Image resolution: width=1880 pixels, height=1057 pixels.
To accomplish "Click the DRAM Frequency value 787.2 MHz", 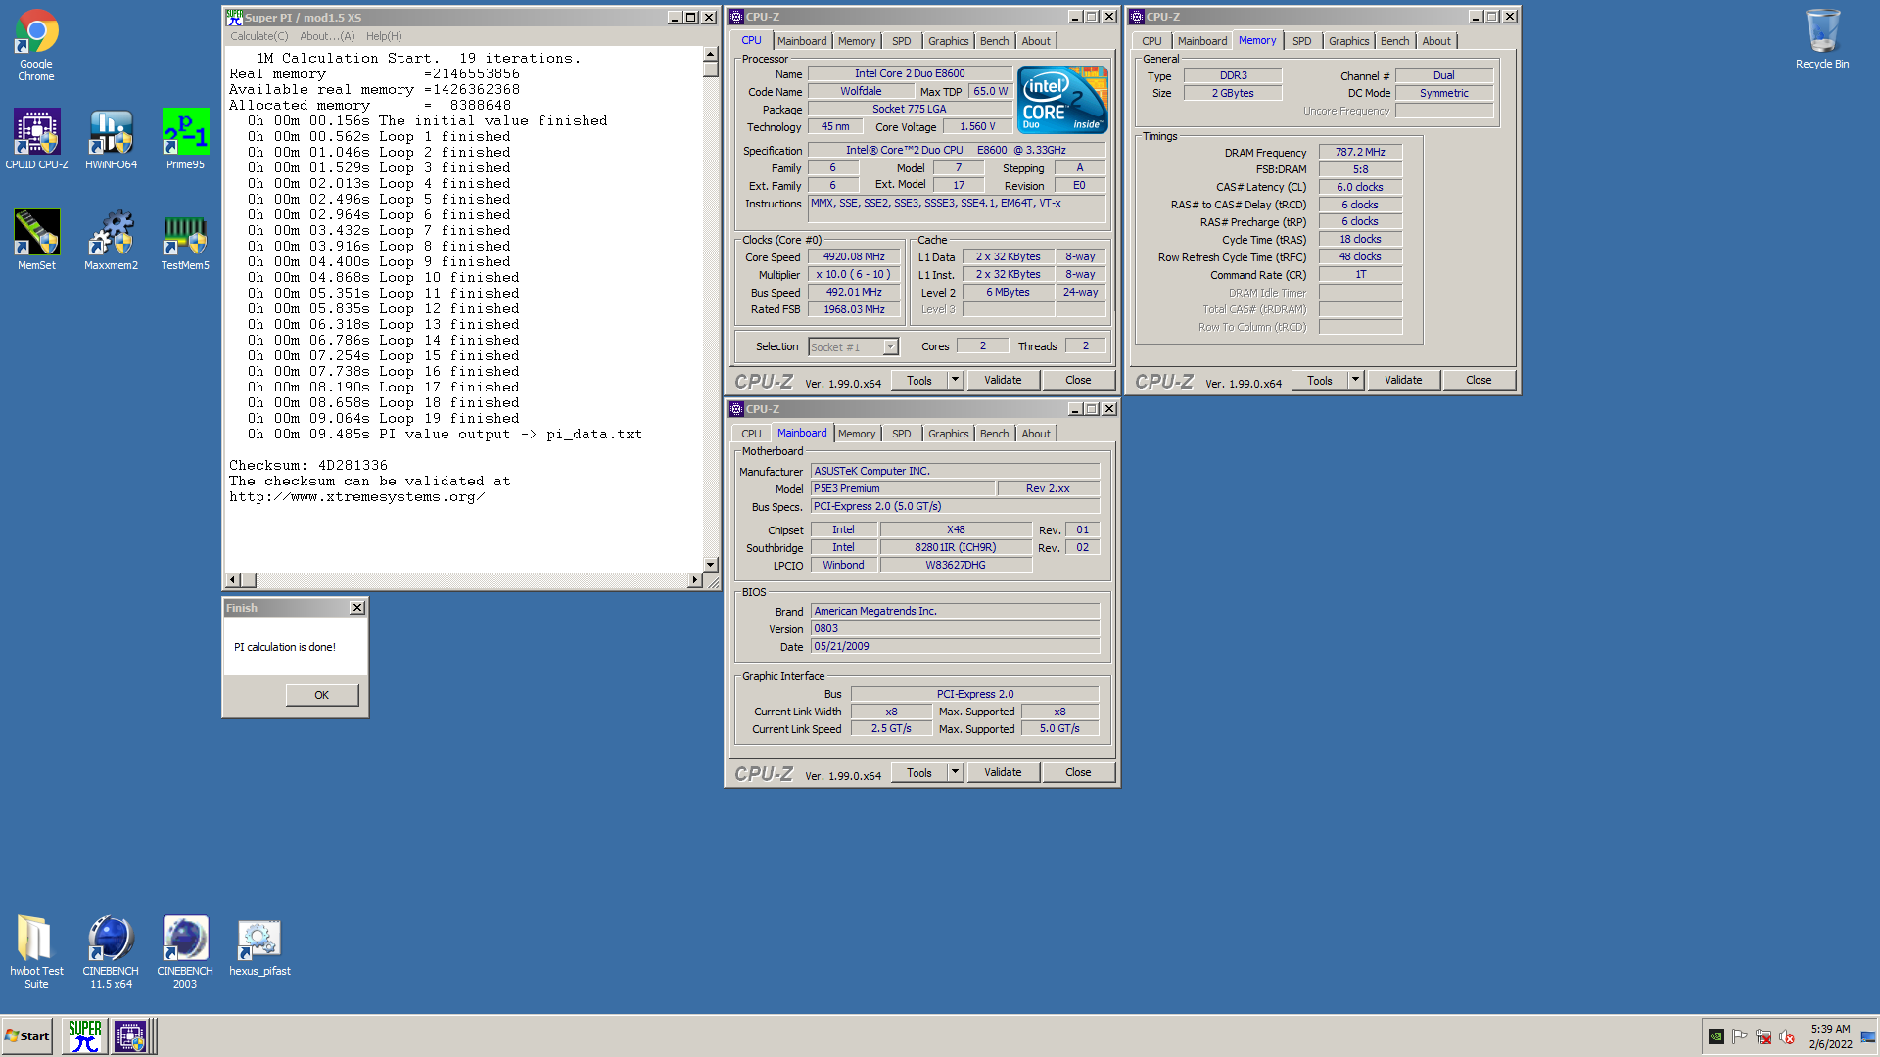I will (1360, 152).
